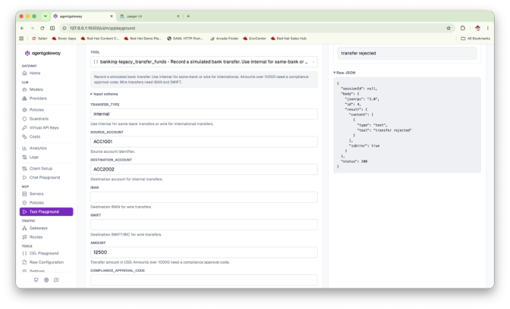Click the globe icon at the sidebar bottom

[46, 279]
